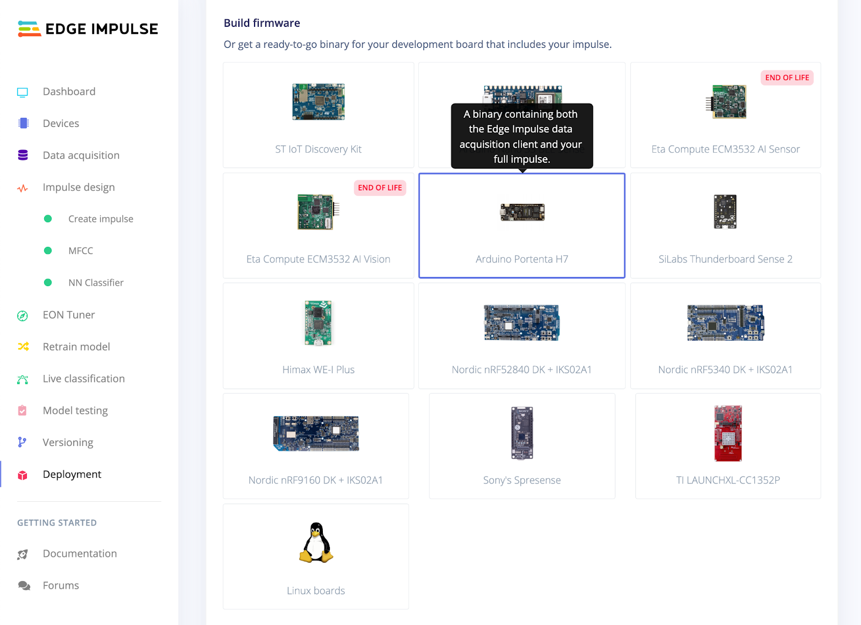Open the NN Classifier block
Image resolution: width=861 pixels, height=625 pixels.
96,282
